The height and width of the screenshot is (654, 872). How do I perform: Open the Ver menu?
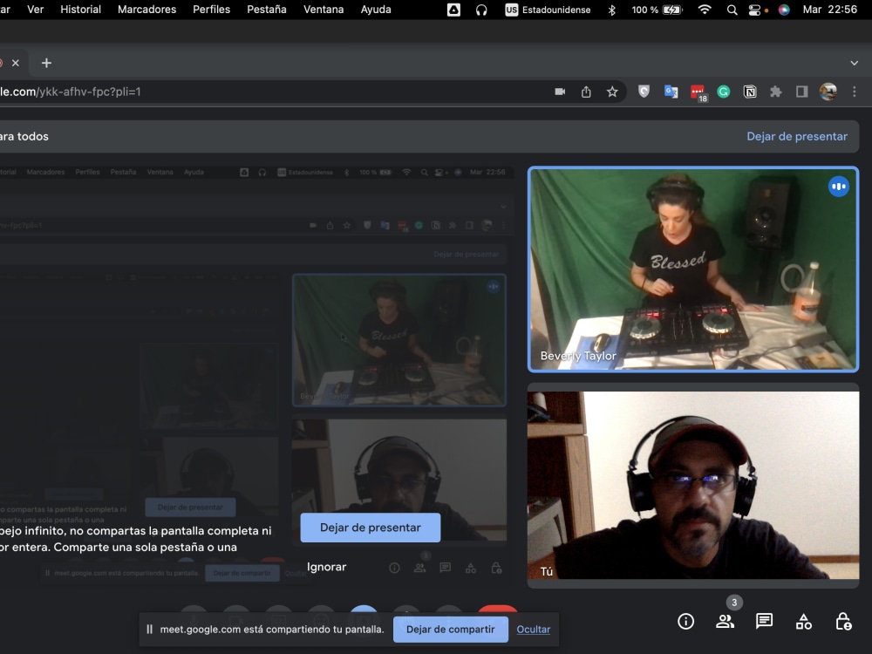pyautogui.click(x=35, y=10)
